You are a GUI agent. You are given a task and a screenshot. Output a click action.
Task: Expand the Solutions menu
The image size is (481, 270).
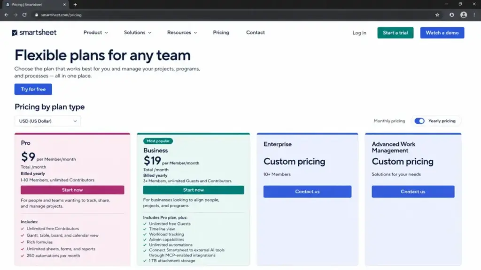(x=138, y=32)
